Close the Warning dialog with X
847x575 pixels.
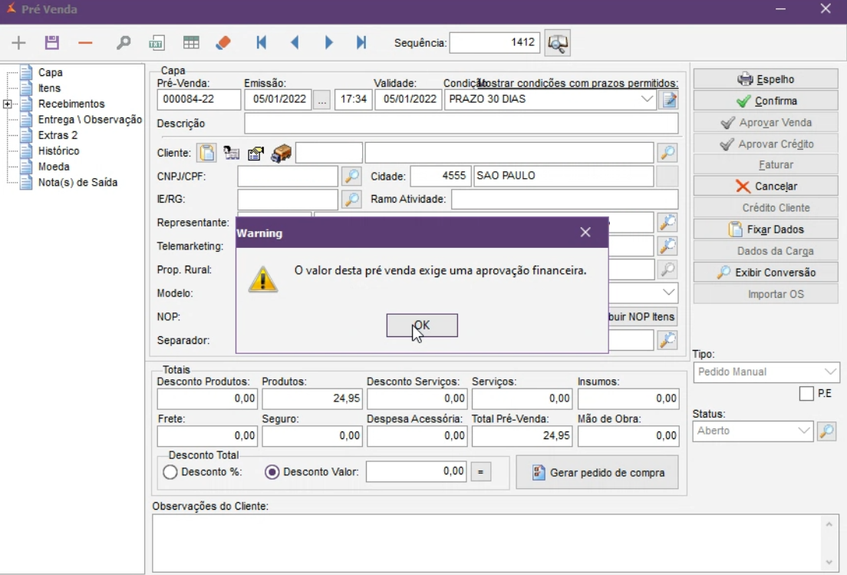click(585, 233)
